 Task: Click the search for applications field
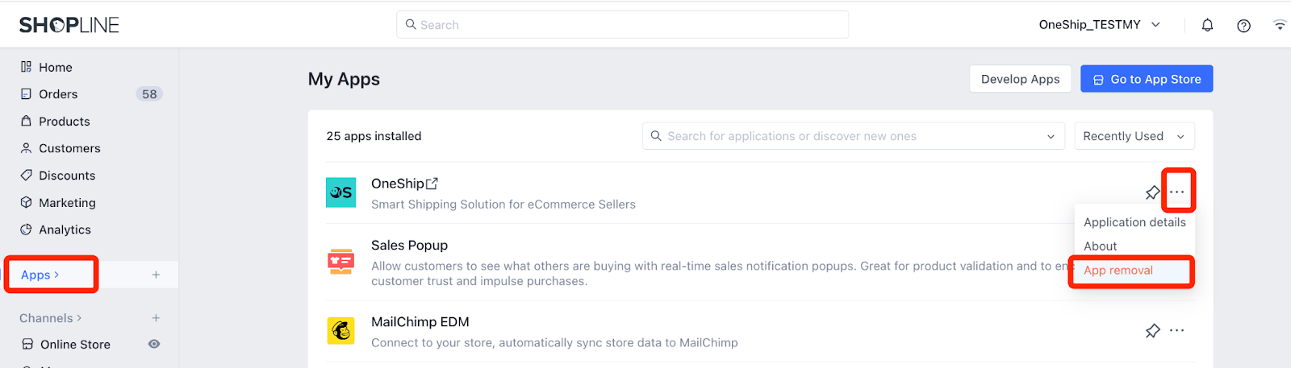click(x=854, y=136)
